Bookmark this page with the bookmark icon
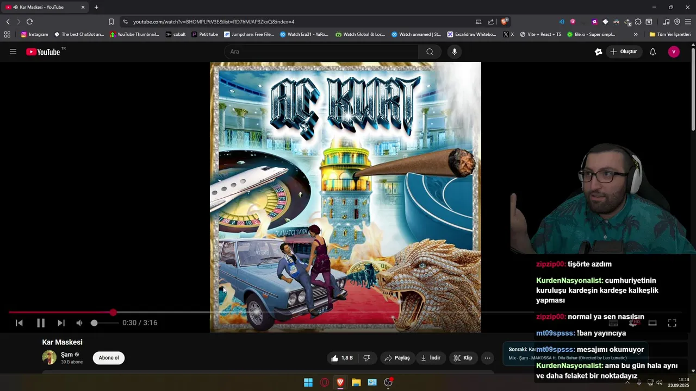Viewport: 696px width, 391px height. [x=111, y=22]
